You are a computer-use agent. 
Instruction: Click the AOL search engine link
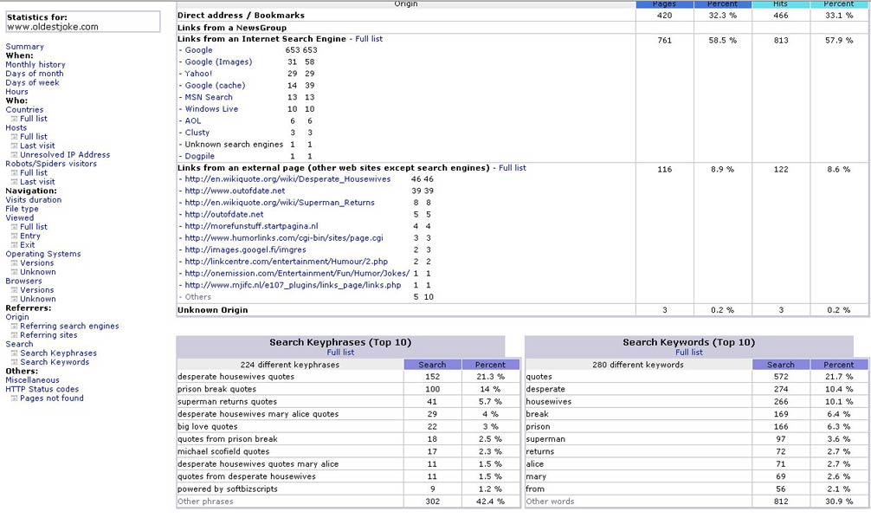coord(193,120)
